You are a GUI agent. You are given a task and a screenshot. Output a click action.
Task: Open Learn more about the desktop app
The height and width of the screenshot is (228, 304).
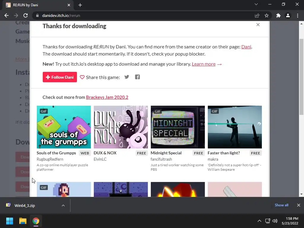pyautogui.click(x=204, y=64)
